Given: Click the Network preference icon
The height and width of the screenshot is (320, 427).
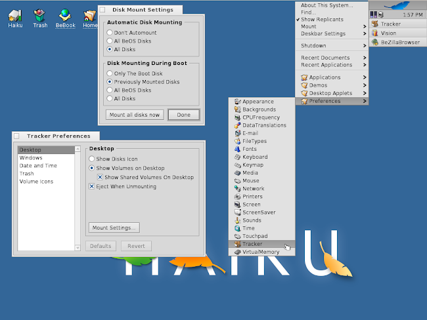Looking at the screenshot, I should coord(237,188).
